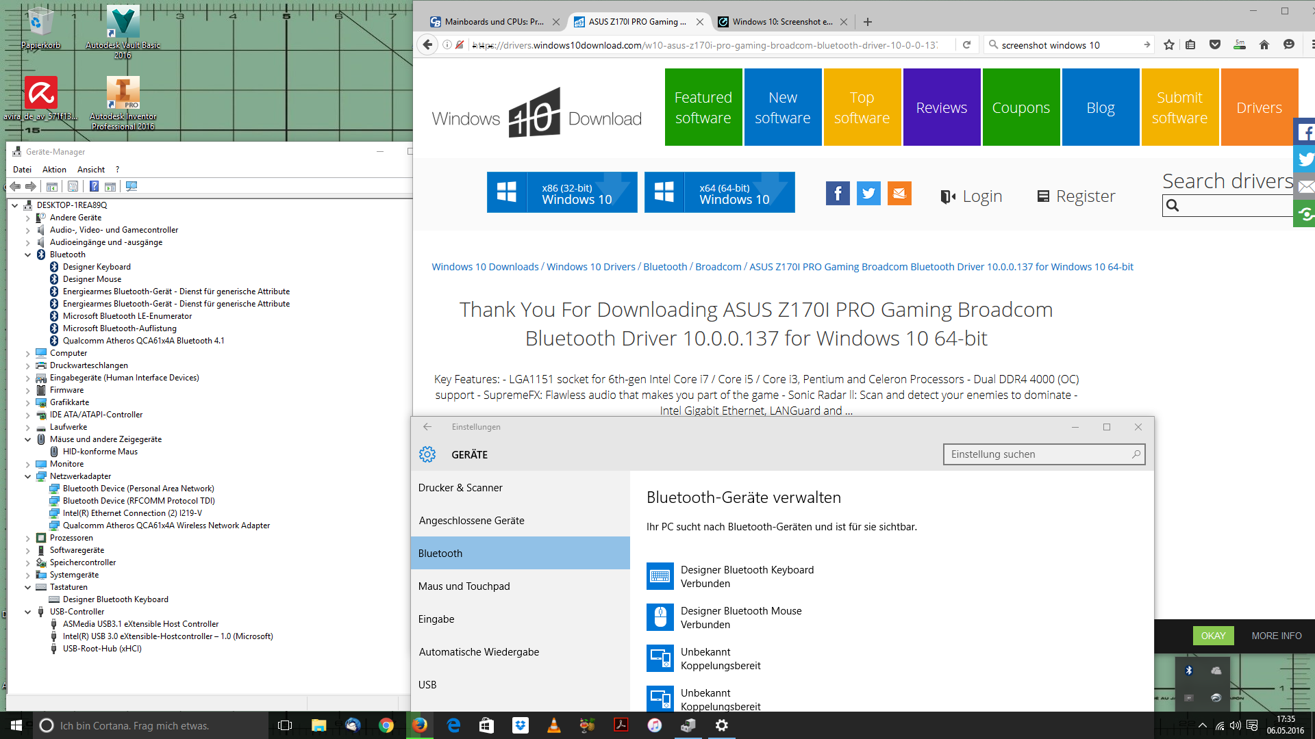Launch VLC media player from taskbar
The image size is (1315, 739).
pyautogui.click(x=553, y=725)
